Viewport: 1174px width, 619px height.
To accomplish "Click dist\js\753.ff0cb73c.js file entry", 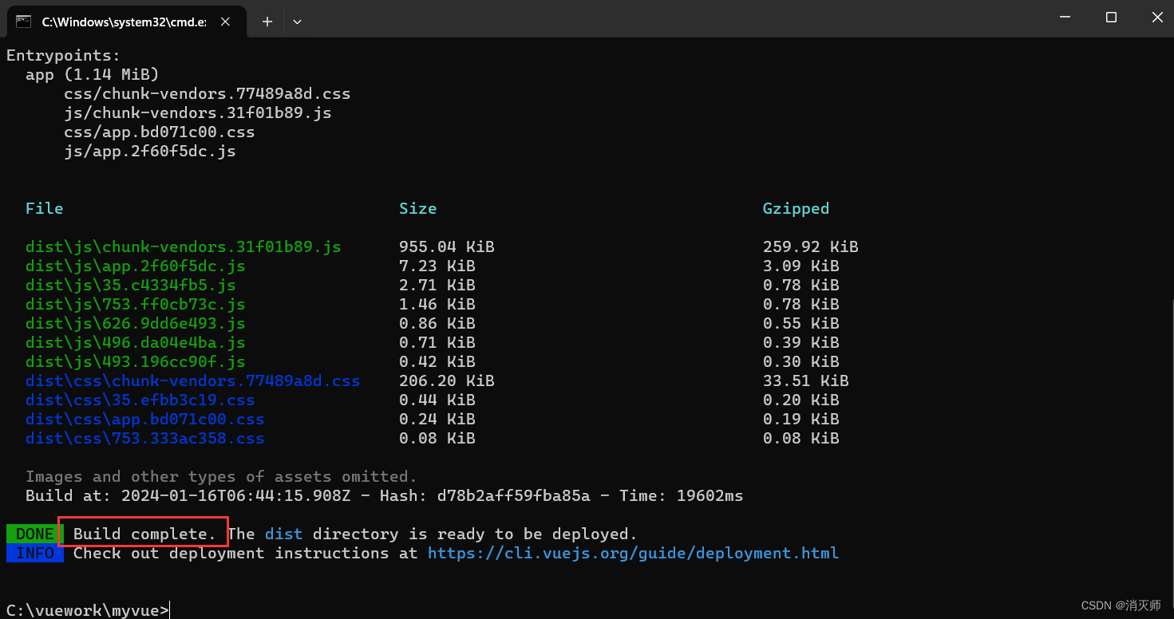I will pyautogui.click(x=136, y=304).
